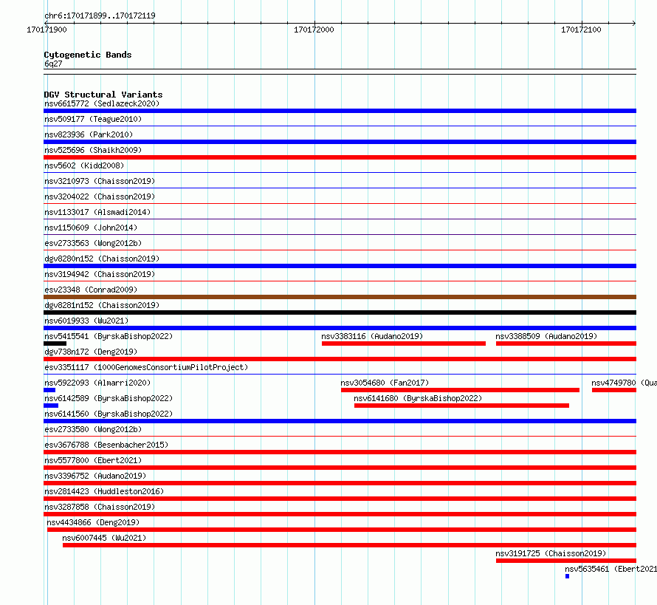Screen dimensions: 657x605
Task: Click nsv6142589 (ByrskaBishop2022) label
Action: 109,398
